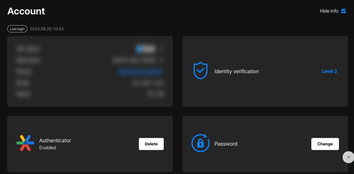Click the 2024.08.20 10:43 login timestamp
Screen dimensions: 354x174
(x=46, y=29)
